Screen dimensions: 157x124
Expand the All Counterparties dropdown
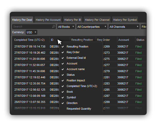tap(92, 27)
